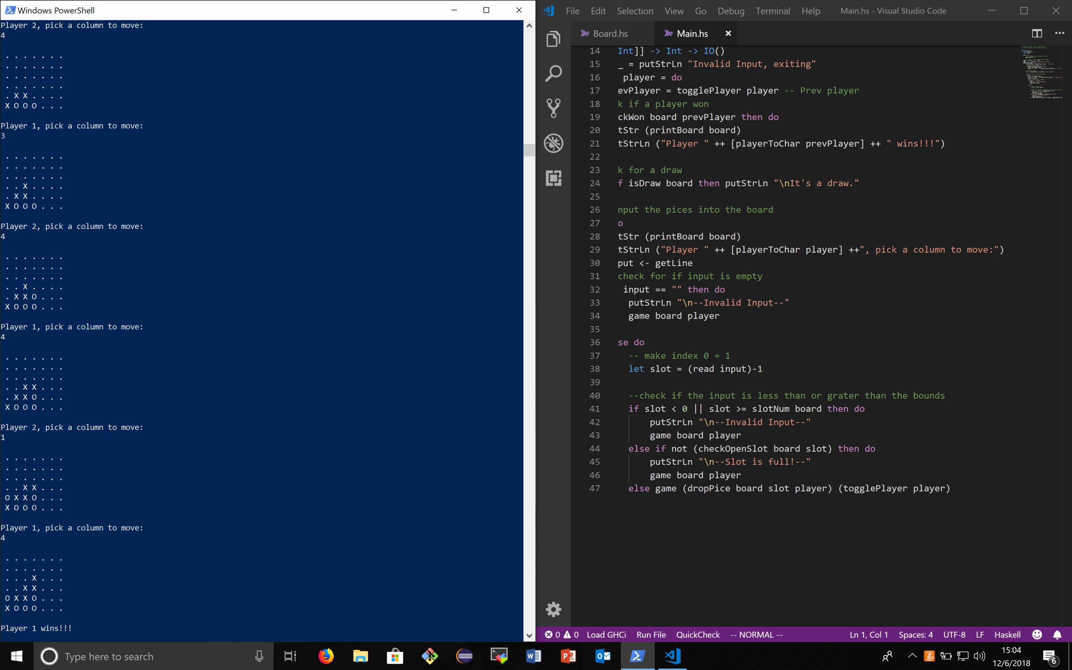The image size is (1072, 670).
Task: Click the split editor icon
Action: tap(1037, 33)
